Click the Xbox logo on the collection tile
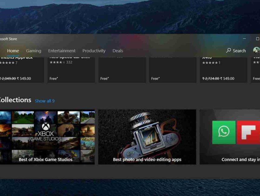Viewport: 260px width, 196px height. coord(46,126)
